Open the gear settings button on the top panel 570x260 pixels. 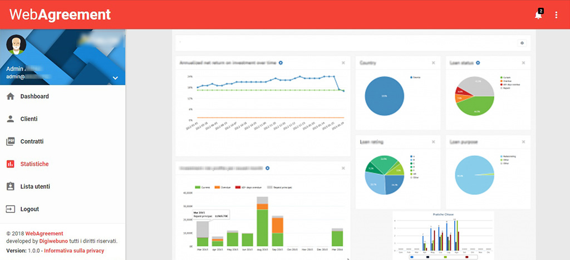tap(522, 43)
